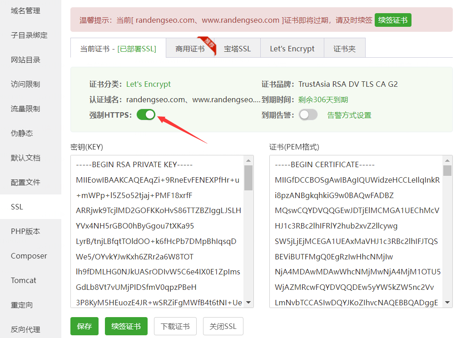Open the Let's Encrypt tab
456x338 pixels.
point(292,49)
